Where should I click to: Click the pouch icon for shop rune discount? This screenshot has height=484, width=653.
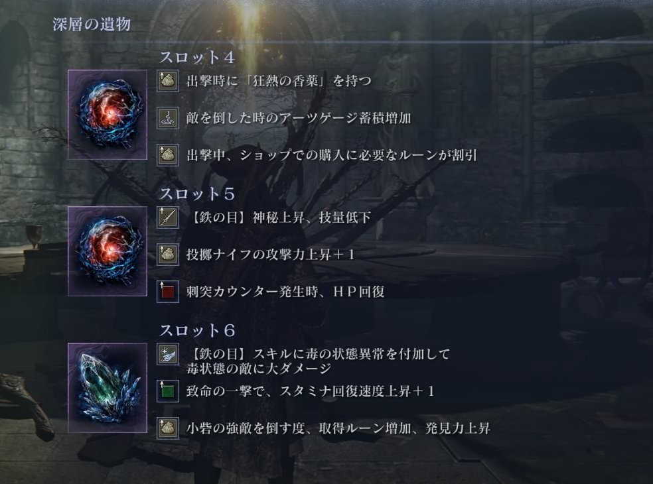(168, 155)
